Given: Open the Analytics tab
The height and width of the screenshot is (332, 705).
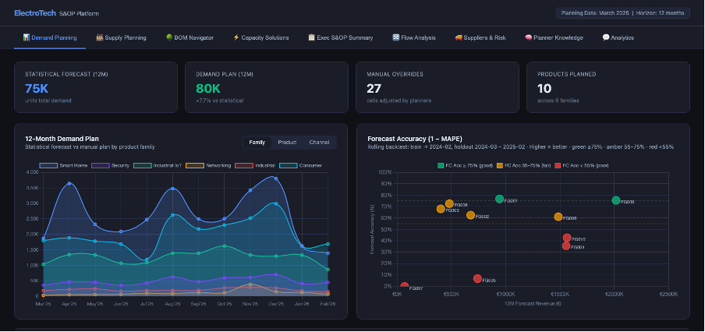Looking at the screenshot, I should tap(618, 37).
